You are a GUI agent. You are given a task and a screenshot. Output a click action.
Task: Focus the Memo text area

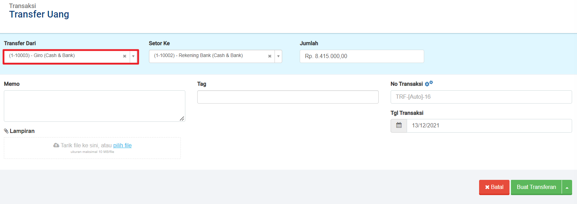[94, 106]
